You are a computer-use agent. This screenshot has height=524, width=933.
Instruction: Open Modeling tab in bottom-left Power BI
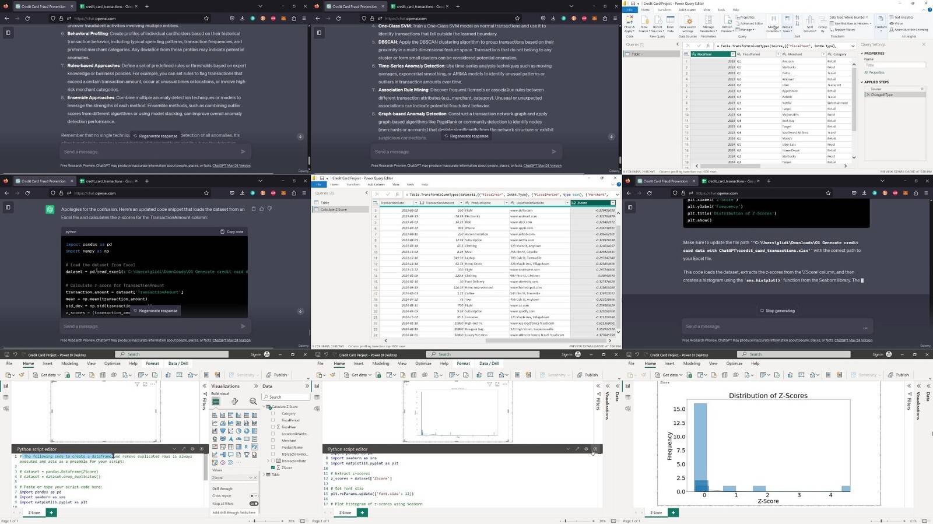[69, 363]
